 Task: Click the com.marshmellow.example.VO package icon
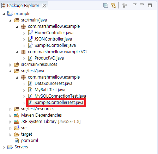pos(23,52)
